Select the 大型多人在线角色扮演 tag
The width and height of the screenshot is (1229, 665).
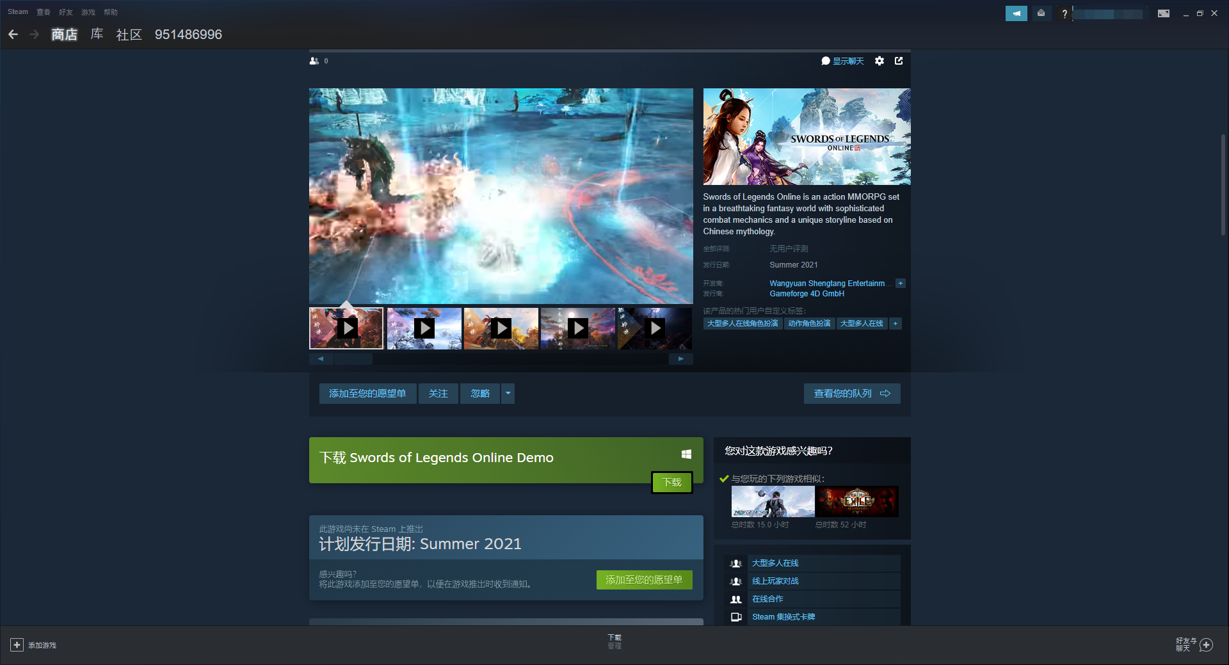coord(743,324)
